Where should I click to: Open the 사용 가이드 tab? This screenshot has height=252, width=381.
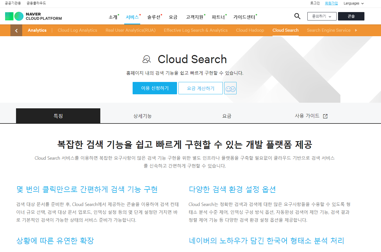coord(311,116)
